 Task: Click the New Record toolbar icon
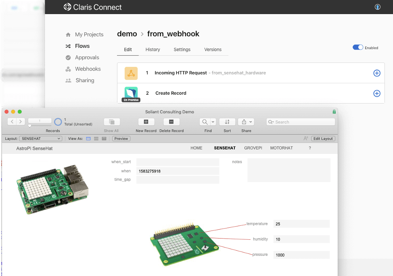pyautogui.click(x=146, y=122)
